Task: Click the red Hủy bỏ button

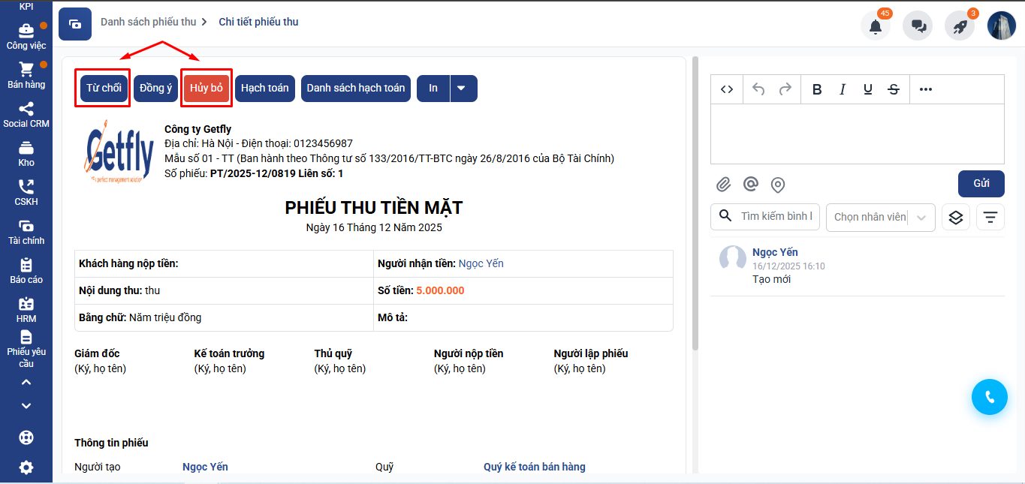Action: point(207,88)
